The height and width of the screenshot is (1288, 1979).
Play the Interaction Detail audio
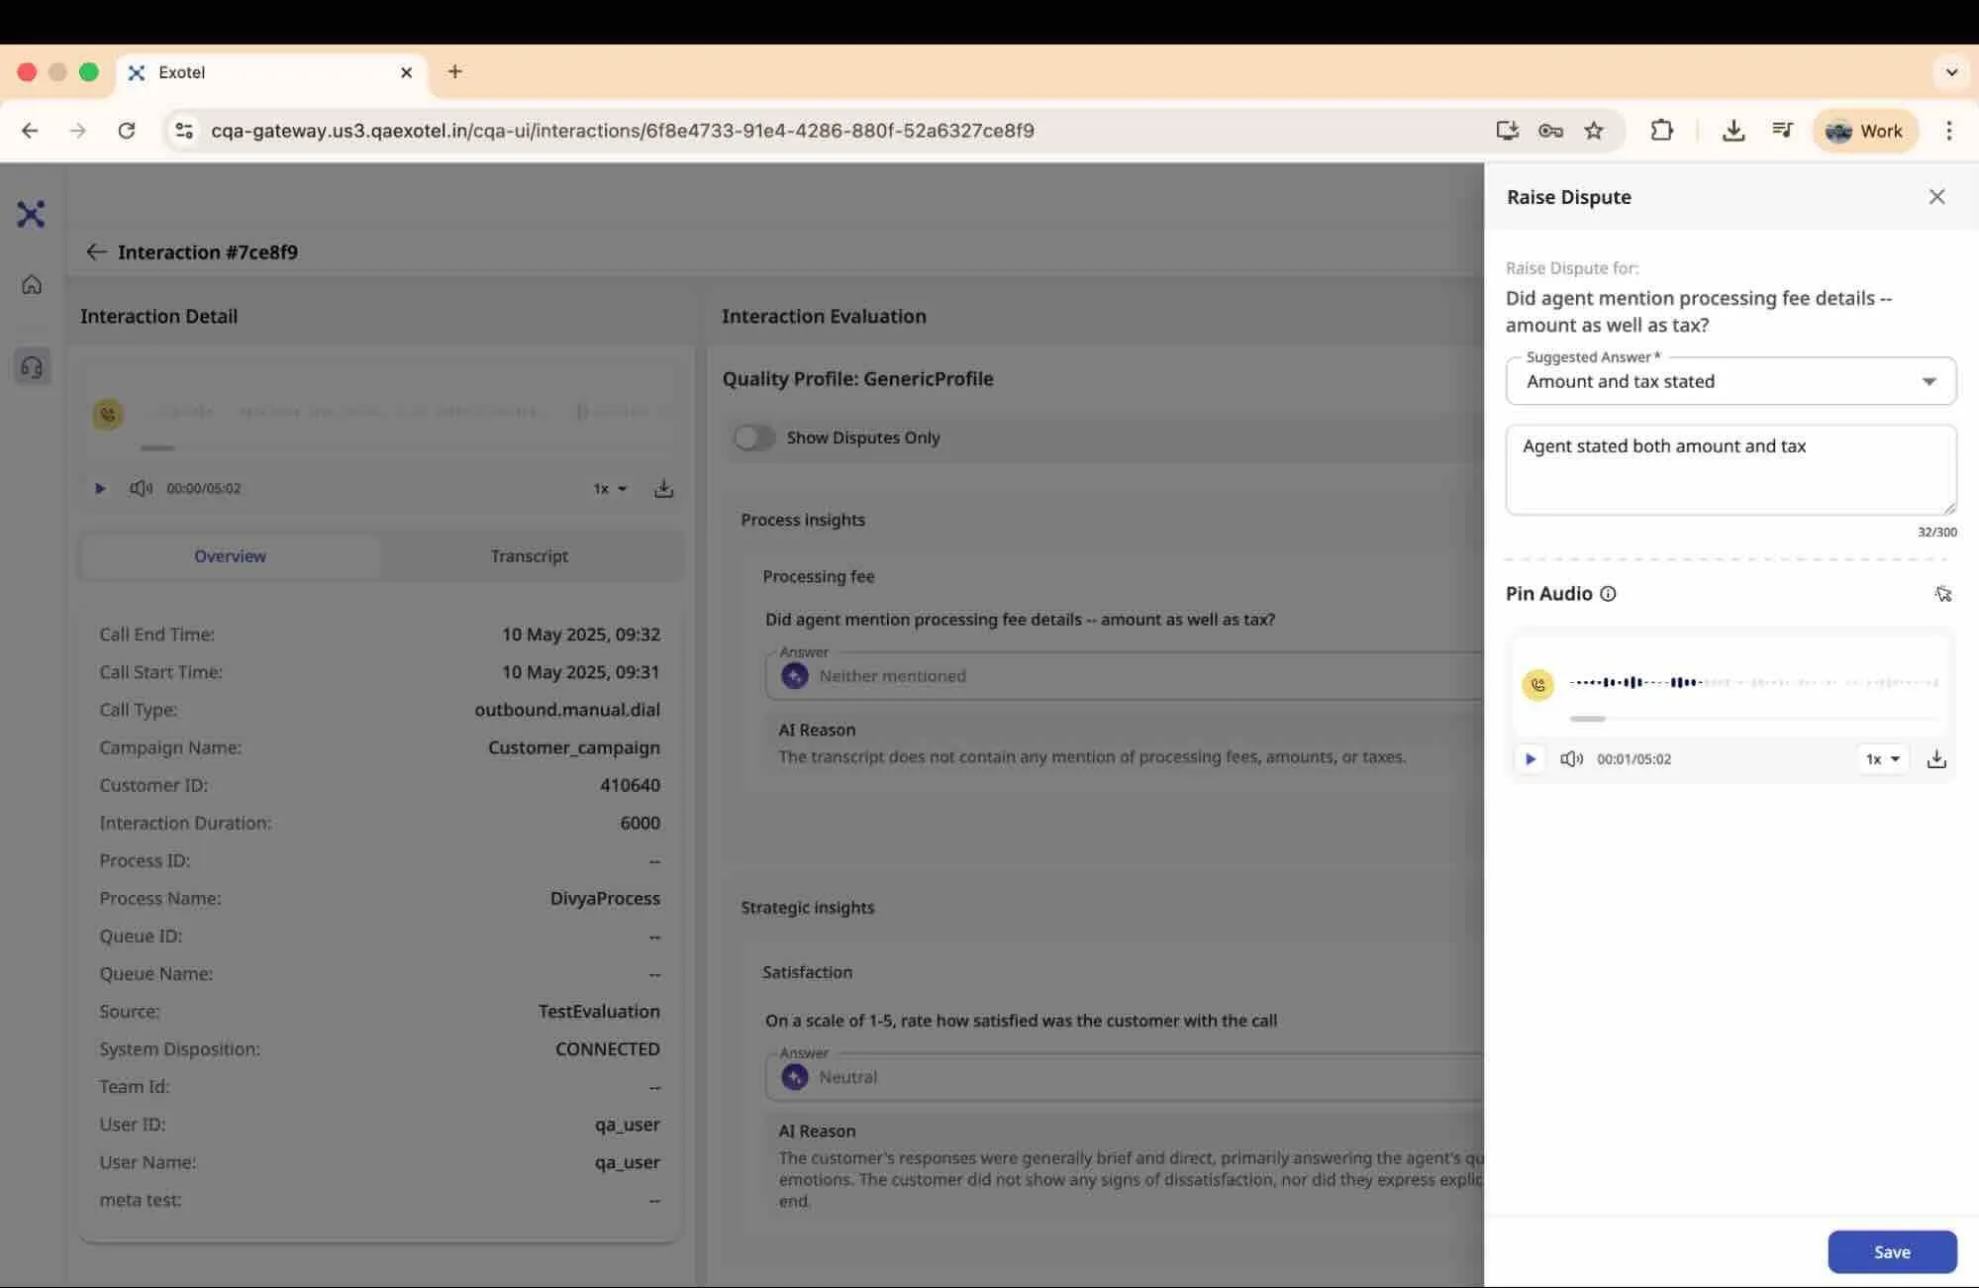click(99, 488)
